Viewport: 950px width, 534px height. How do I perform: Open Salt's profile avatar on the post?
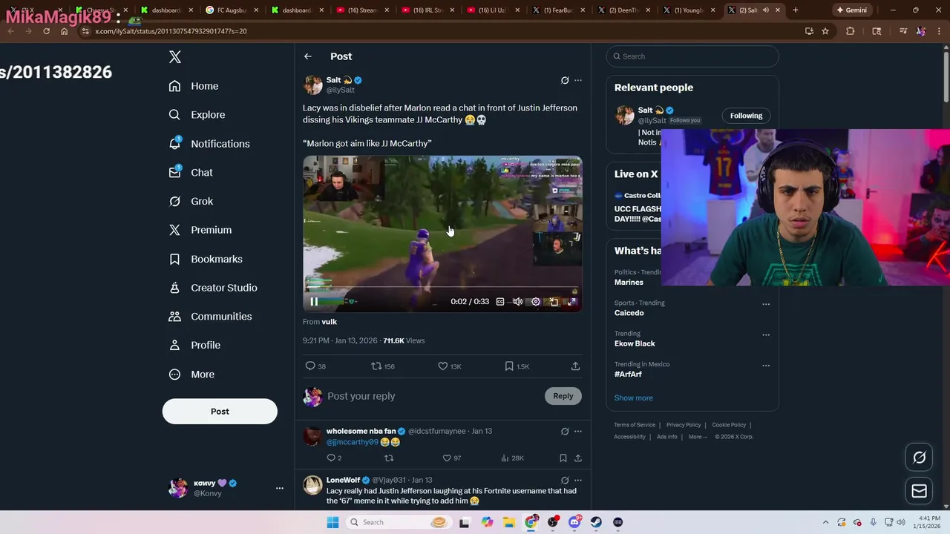click(x=313, y=85)
